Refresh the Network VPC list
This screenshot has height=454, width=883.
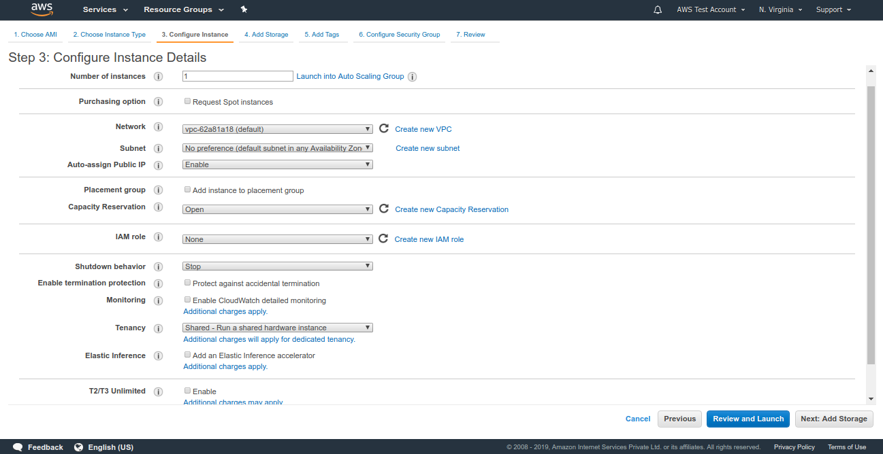(384, 128)
